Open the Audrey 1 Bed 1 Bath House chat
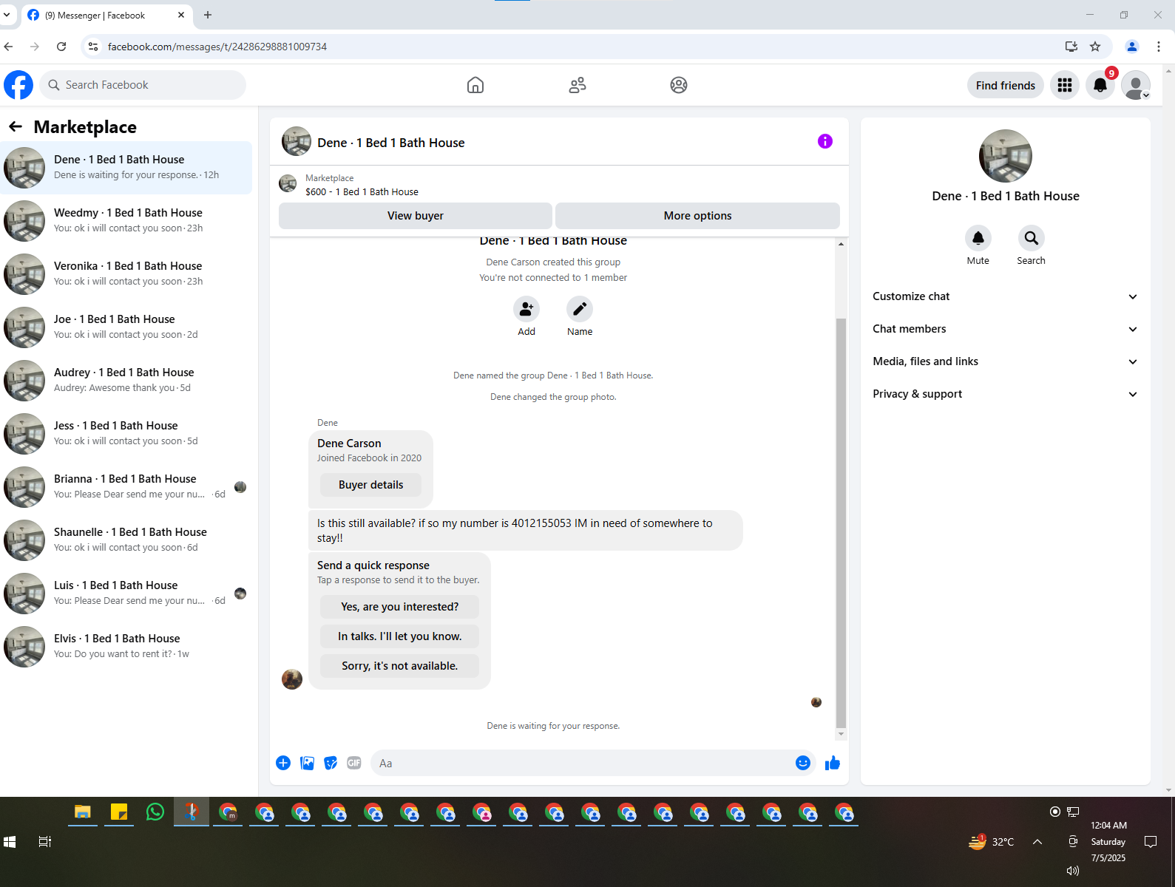The width and height of the screenshot is (1175, 887). coord(126,381)
